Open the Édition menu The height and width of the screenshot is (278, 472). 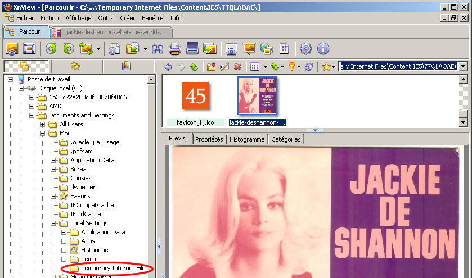(x=50, y=19)
